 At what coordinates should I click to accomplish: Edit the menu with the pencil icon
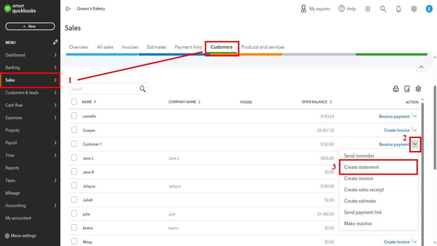click(x=55, y=42)
